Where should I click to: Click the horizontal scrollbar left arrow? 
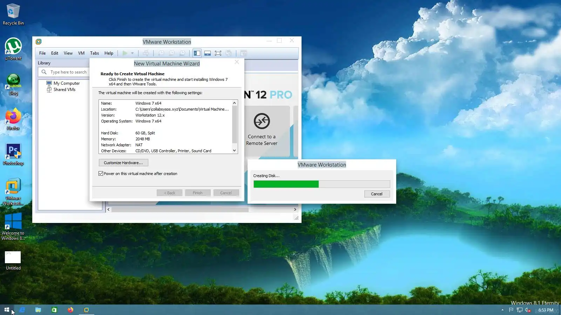108,210
